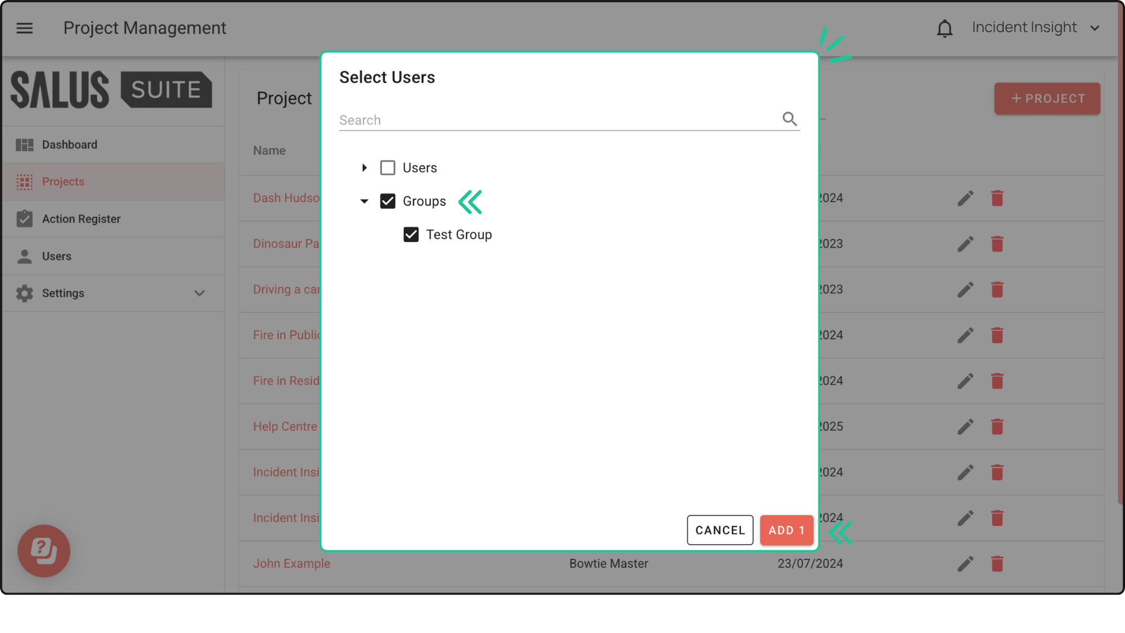Open the John Example project link

tap(291, 564)
